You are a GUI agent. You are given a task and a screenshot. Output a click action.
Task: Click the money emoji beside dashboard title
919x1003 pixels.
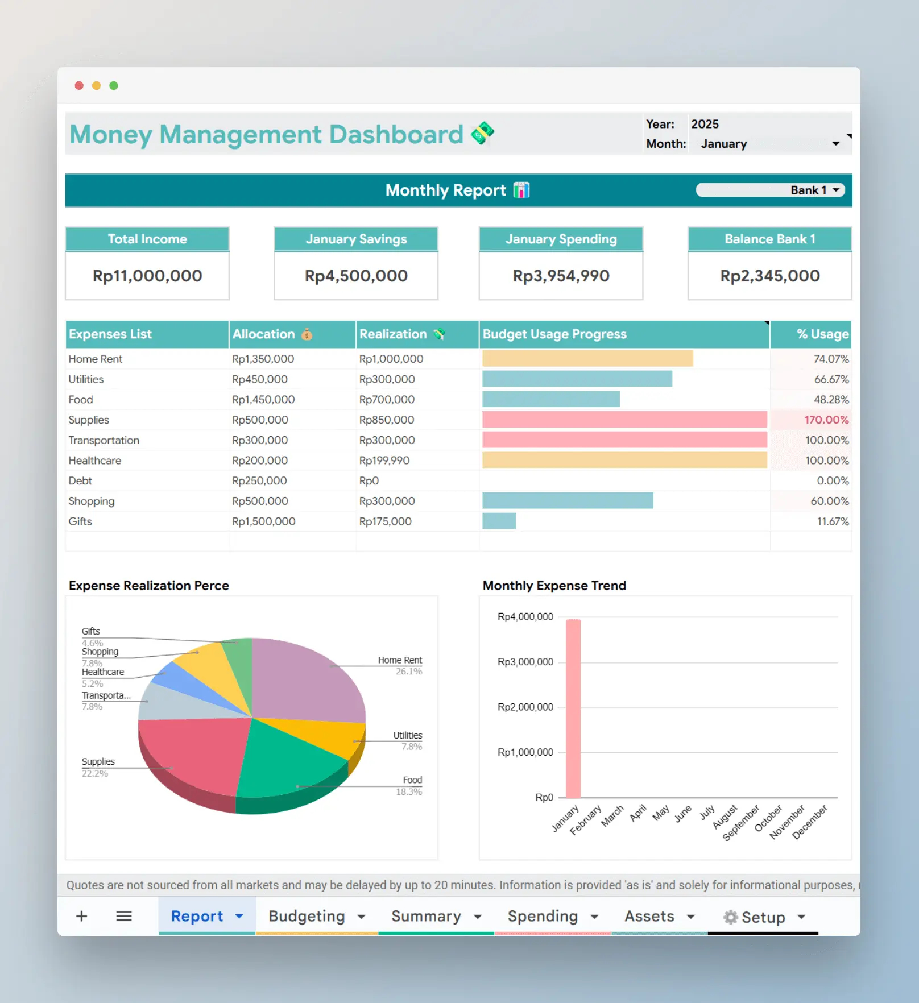[482, 134]
